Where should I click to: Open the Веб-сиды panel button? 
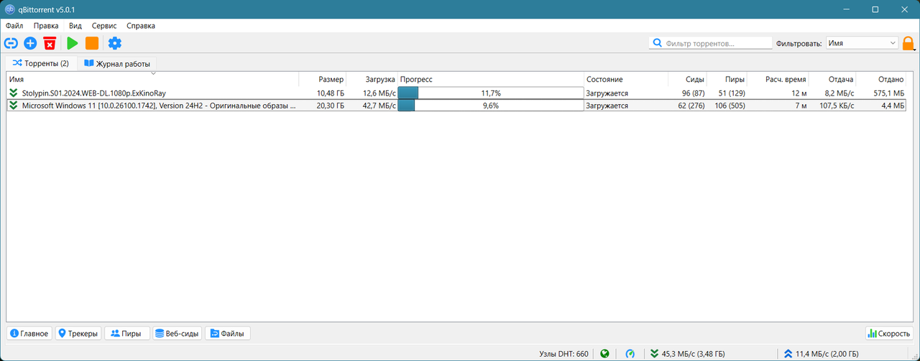point(177,333)
